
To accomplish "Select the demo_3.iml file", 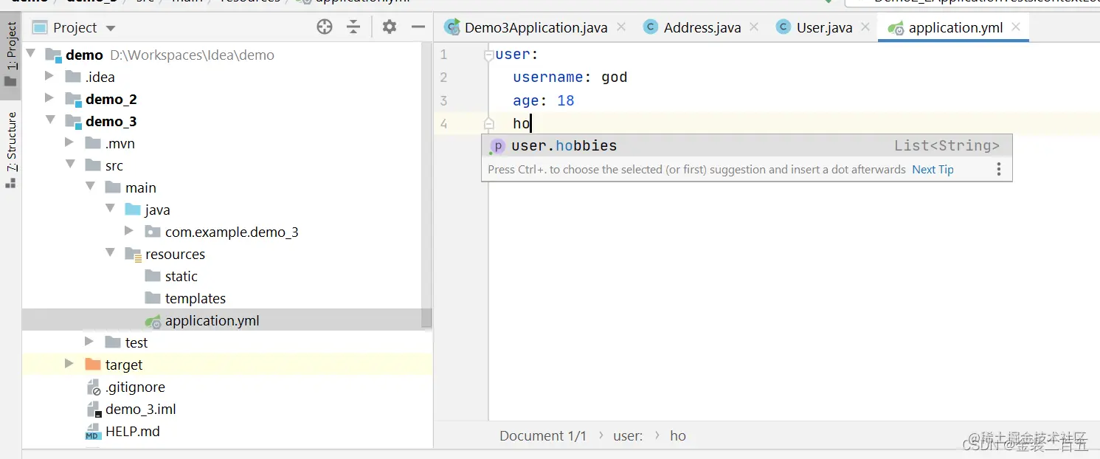I will (x=140, y=409).
